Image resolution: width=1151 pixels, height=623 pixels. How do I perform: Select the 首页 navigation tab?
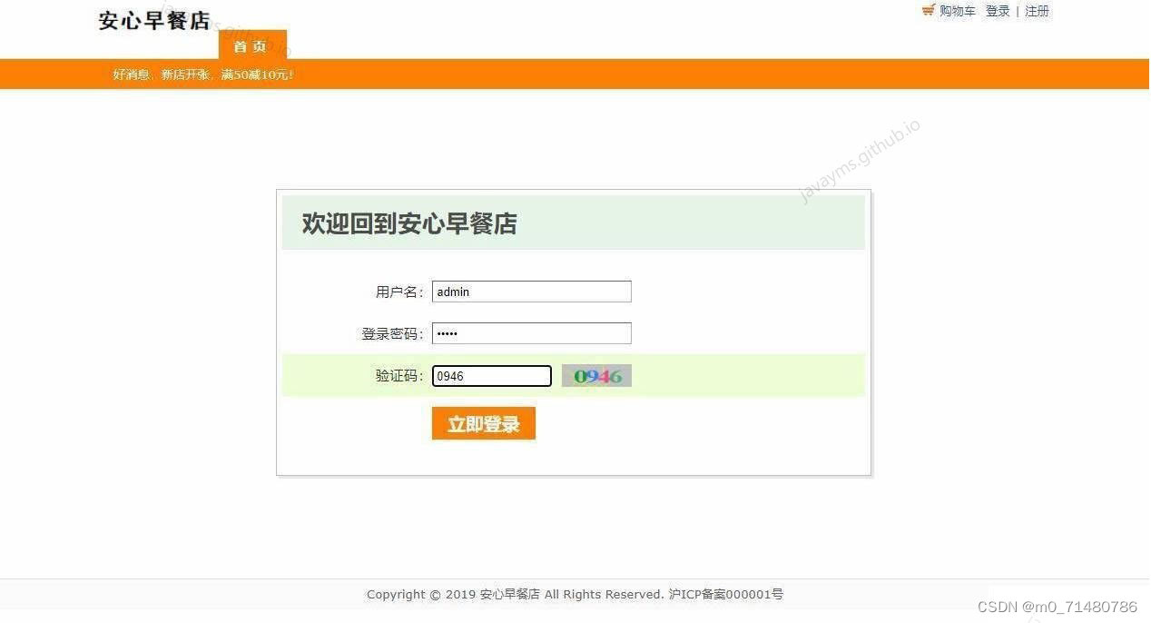pos(252,45)
